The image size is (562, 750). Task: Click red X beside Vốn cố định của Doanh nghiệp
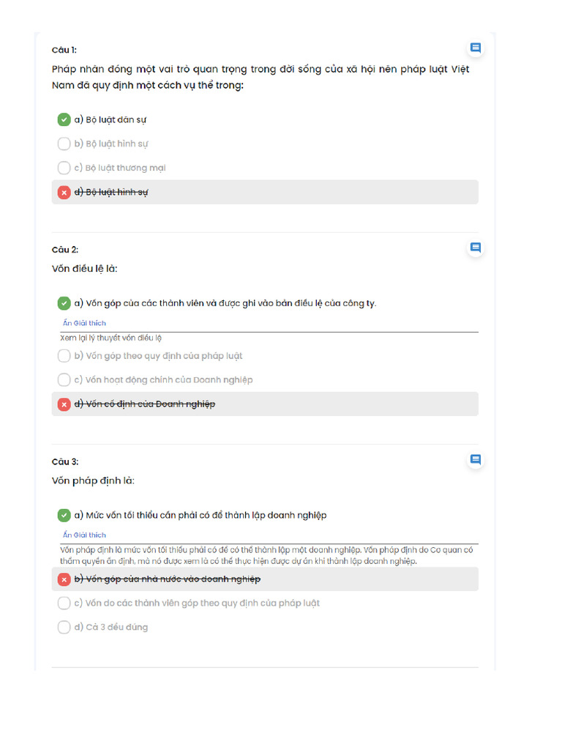tap(64, 404)
